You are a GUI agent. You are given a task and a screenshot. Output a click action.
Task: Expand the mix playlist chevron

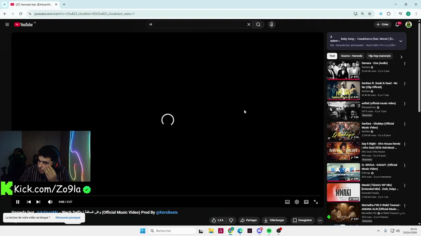point(401,41)
